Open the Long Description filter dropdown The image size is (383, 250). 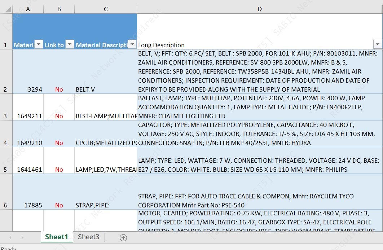point(378,44)
